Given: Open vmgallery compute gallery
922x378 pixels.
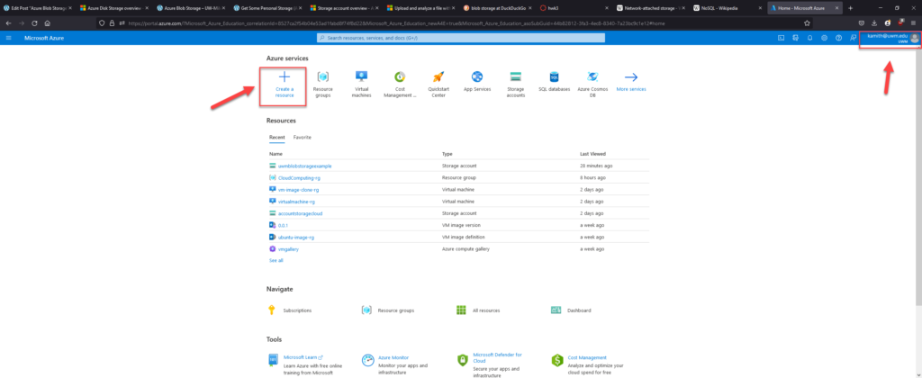Looking at the screenshot, I should pyautogui.click(x=288, y=249).
